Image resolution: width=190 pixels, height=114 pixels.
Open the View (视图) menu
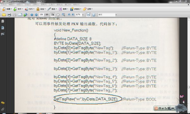20,5
